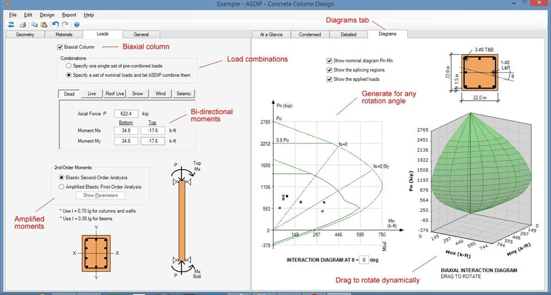Click the Print toolbar icon
Screen dimensions: 551x295
click(23, 25)
